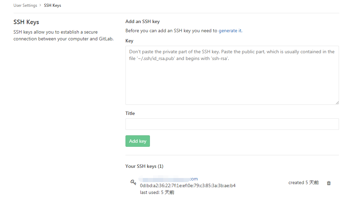357x197 pixels.
Task: Delete the SSH key using the trash icon
Action: coord(328,183)
